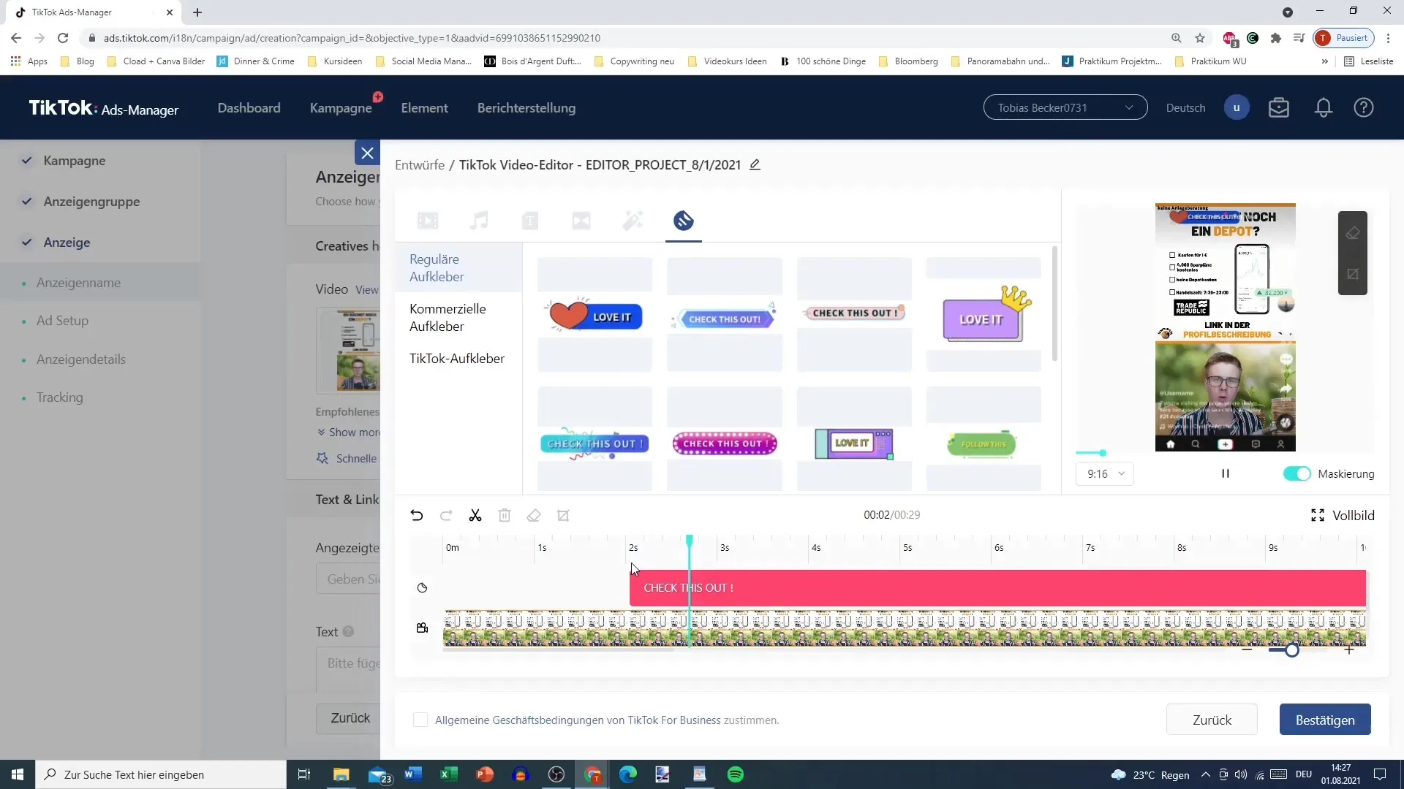Zoom out the timeline with minus
Image resolution: width=1404 pixels, height=789 pixels.
pos(1247,650)
